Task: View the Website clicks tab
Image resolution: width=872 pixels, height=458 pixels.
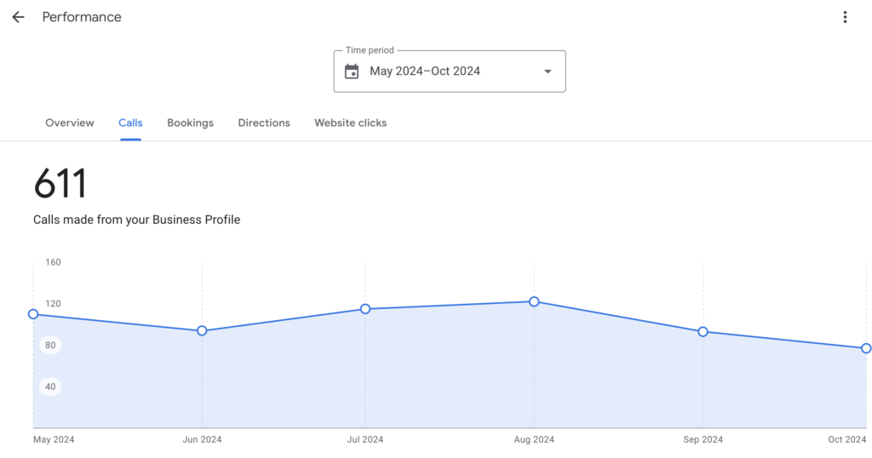Action: click(x=350, y=123)
